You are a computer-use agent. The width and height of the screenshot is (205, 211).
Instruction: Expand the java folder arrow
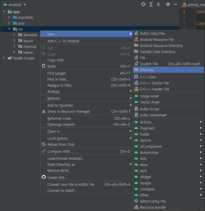click(x=9, y=23)
